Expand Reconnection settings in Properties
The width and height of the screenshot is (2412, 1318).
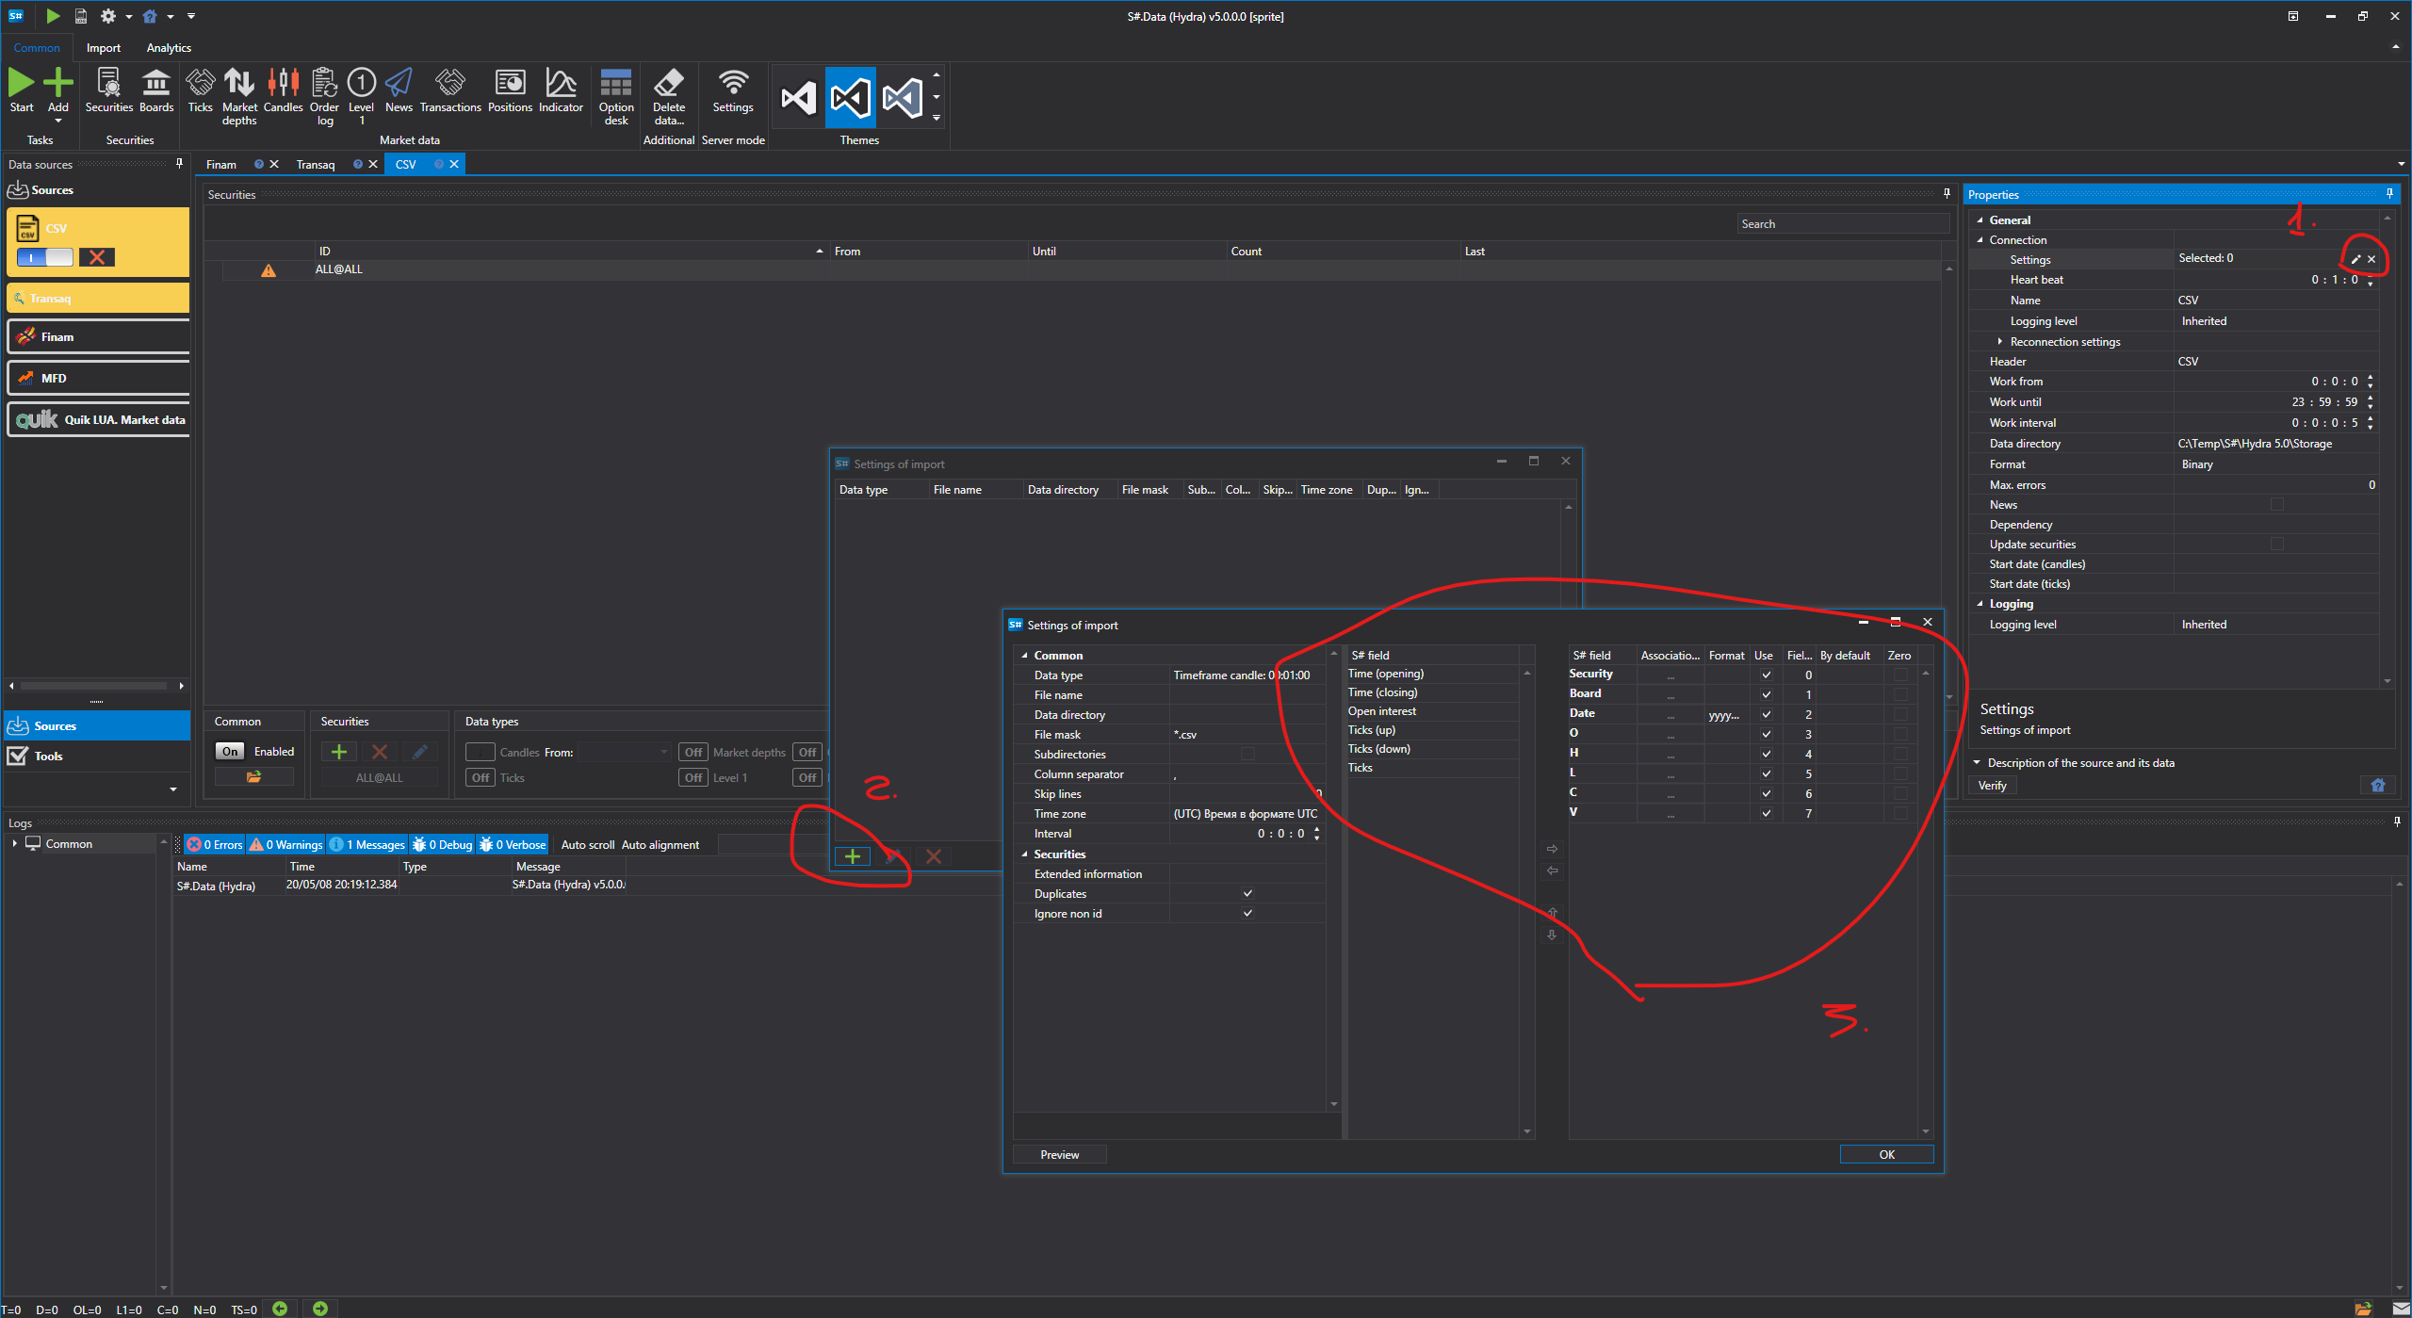2000,341
